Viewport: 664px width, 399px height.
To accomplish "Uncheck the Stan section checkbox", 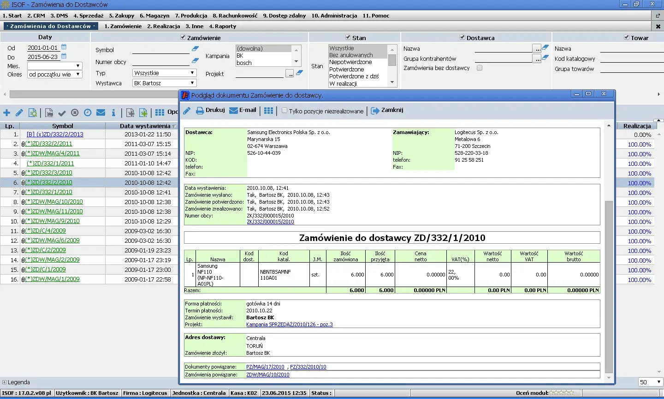I will pos(348,37).
